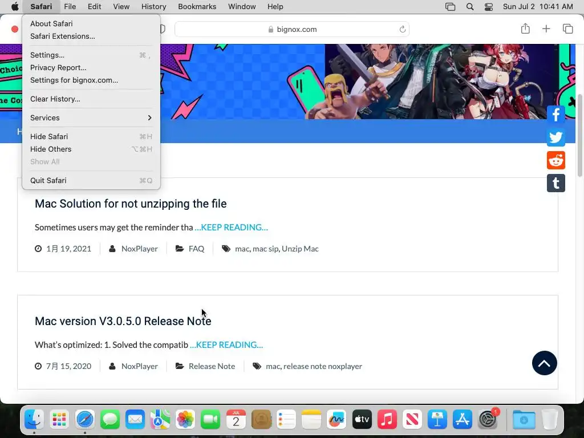Open FaceTime from the Dock

pyautogui.click(x=210, y=419)
